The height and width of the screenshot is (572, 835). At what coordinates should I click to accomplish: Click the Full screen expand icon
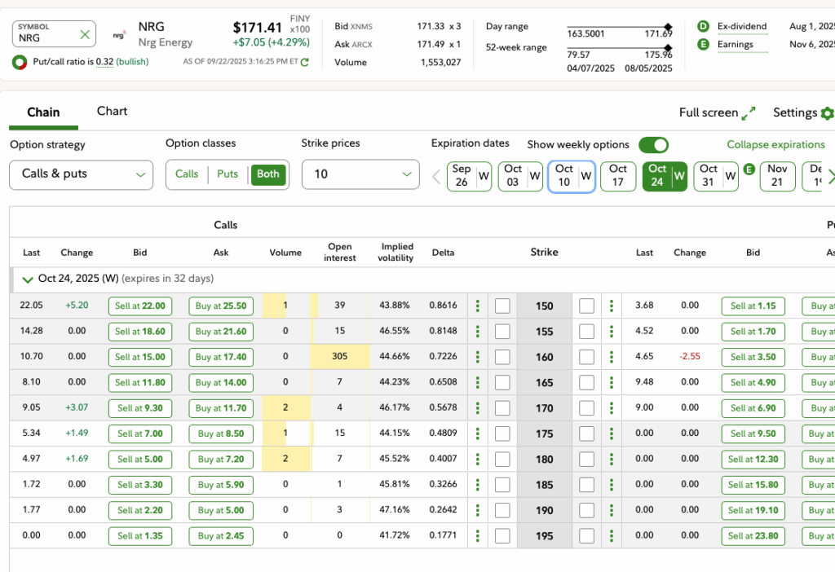pyautogui.click(x=749, y=113)
